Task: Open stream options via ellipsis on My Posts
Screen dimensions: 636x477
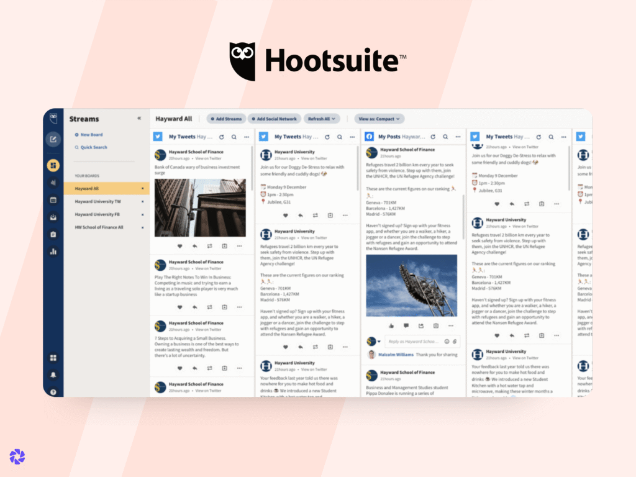Action: click(457, 137)
